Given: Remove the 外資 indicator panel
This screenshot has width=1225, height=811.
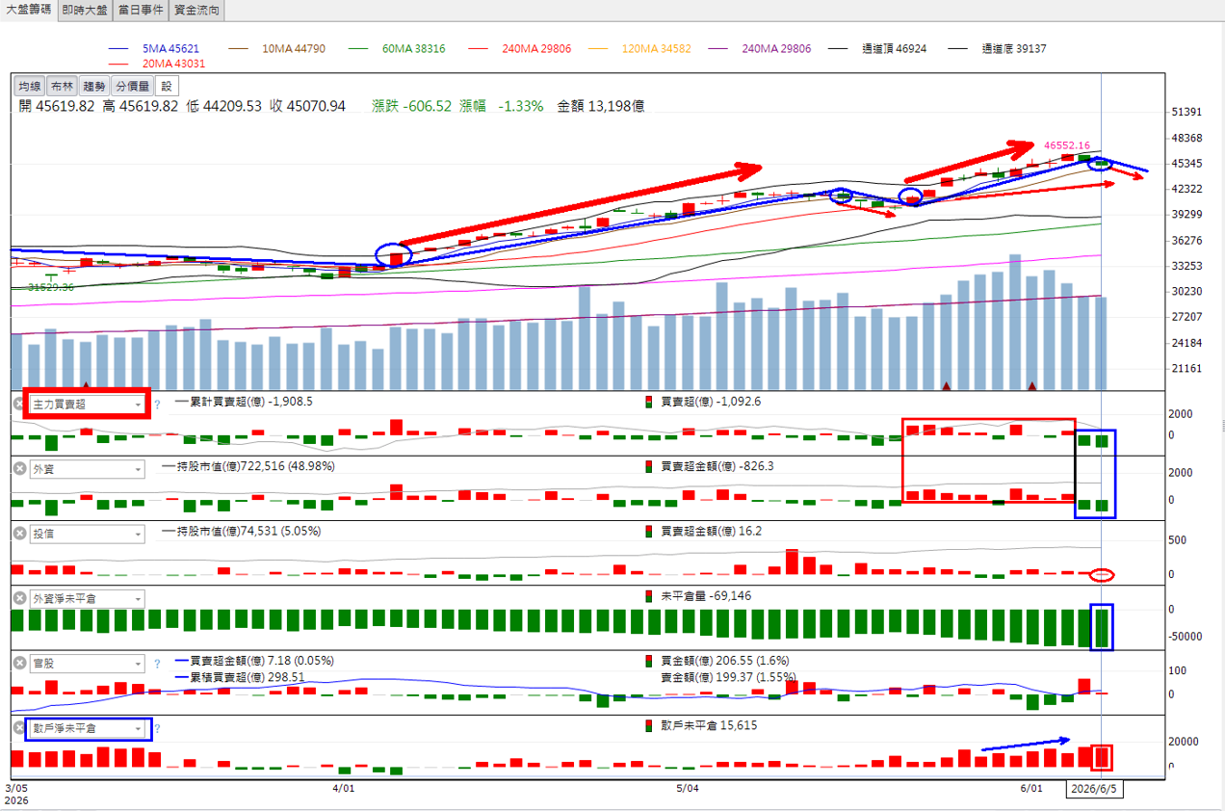Looking at the screenshot, I should (18, 469).
